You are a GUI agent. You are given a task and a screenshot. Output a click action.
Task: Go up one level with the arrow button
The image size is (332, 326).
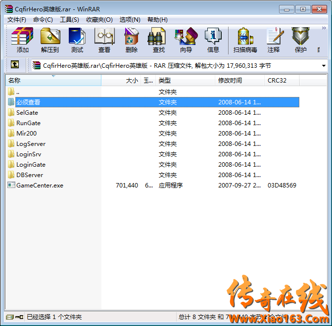(15, 64)
